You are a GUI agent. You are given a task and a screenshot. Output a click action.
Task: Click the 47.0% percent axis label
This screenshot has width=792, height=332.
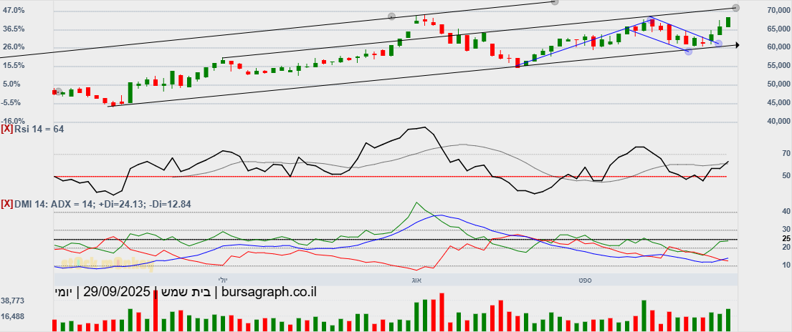pos(14,10)
